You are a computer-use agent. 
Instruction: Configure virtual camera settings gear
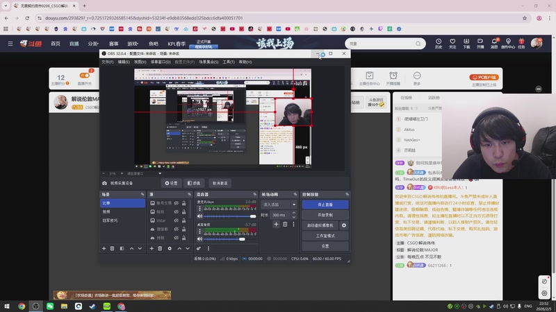pos(343,225)
